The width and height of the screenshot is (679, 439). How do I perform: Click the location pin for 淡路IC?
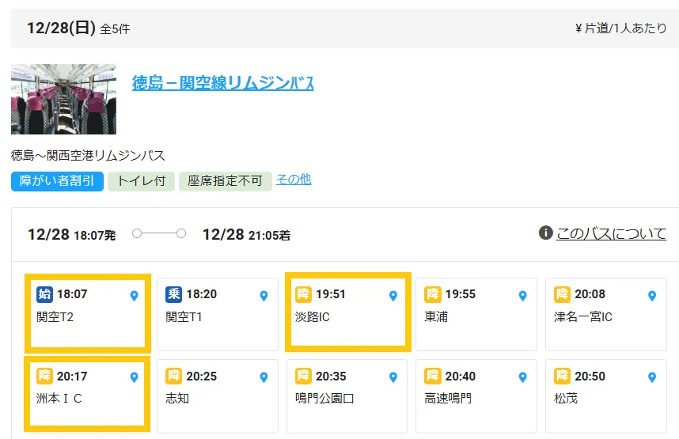click(393, 296)
